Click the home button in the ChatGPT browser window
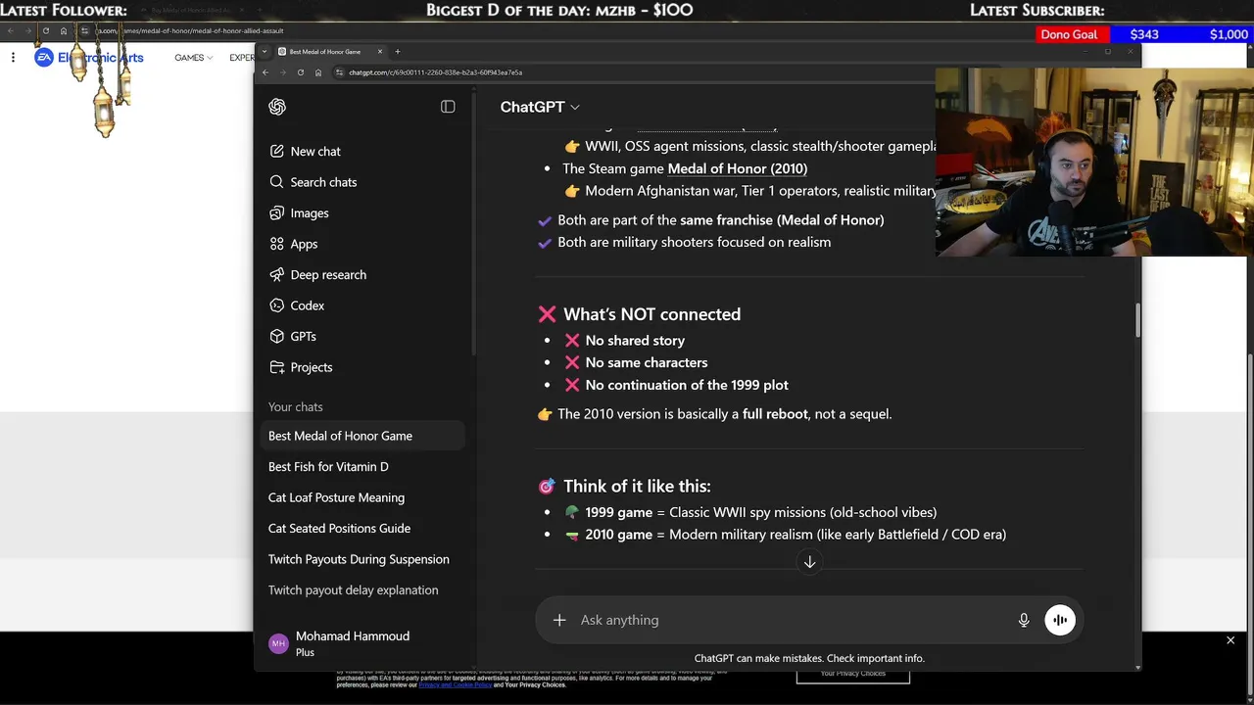Screen dimensions: 1254x705 pos(318,72)
